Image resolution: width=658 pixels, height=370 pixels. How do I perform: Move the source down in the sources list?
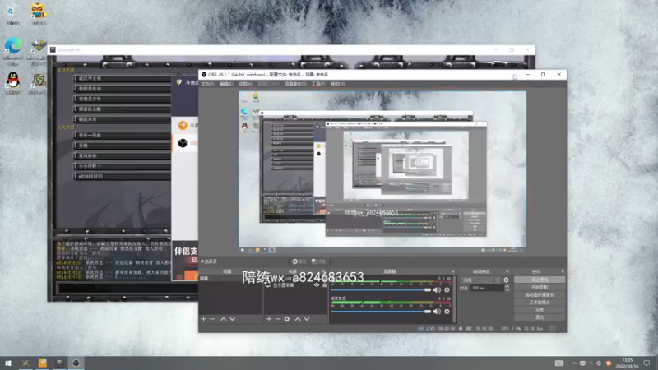[x=307, y=319]
